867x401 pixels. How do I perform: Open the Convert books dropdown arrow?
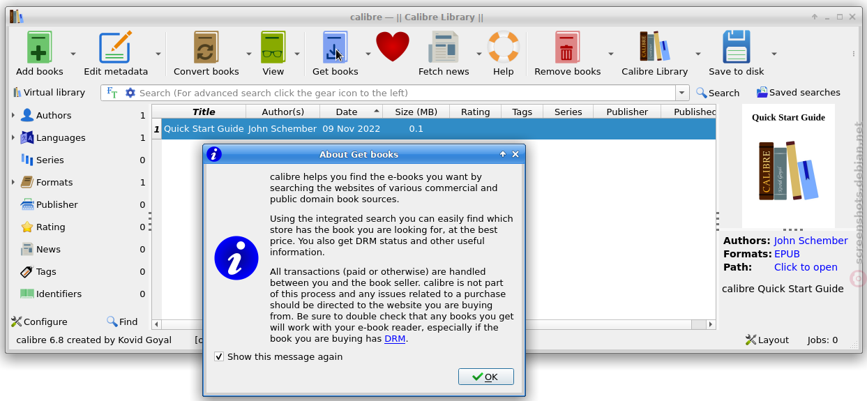[x=248, y=54]
